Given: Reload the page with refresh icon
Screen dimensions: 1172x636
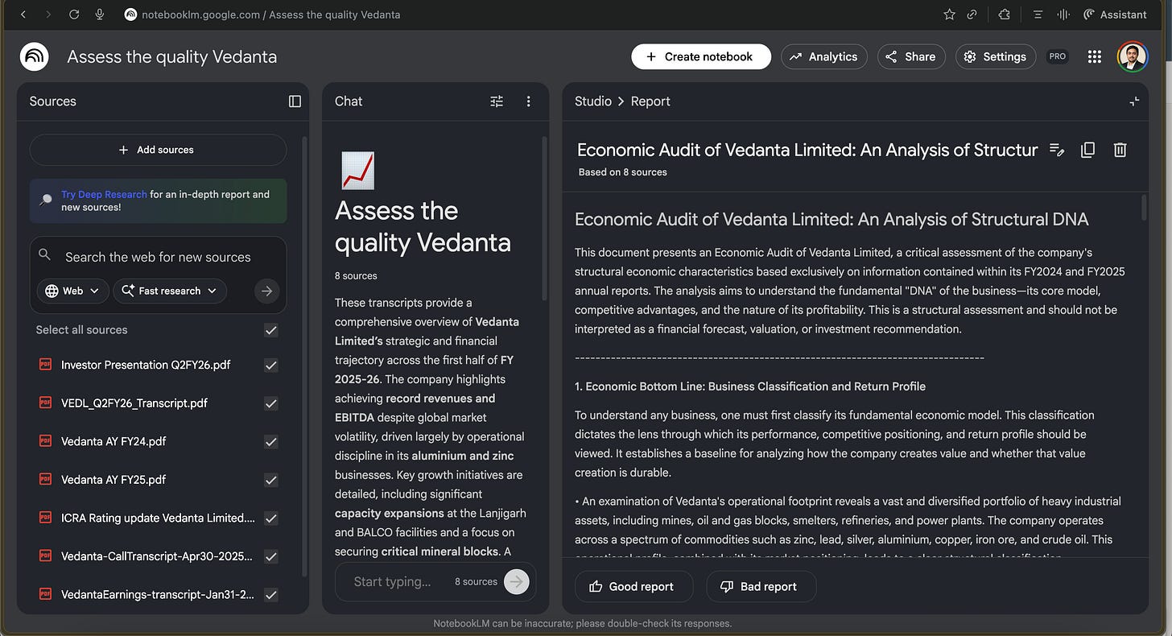Looking at the screenshot, I should pyautogui.click(x=74, y=14).
